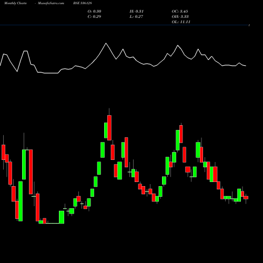Screen dimensions: 263x263
Task: Select the low value 'L: 0.27'
Action: [x=136, y=17]
